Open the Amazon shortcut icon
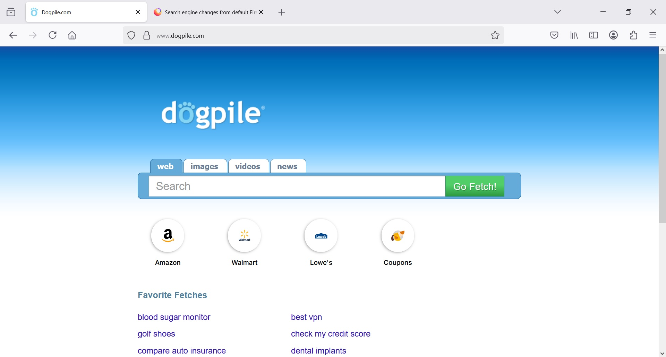The width and height of the screenshot is (666, 357). [168, 236]
